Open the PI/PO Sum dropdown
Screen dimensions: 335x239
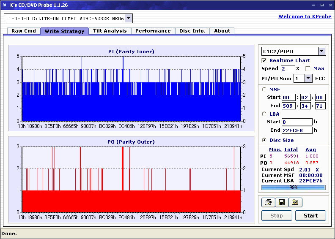pyautogui.click(x=308, y=78)
